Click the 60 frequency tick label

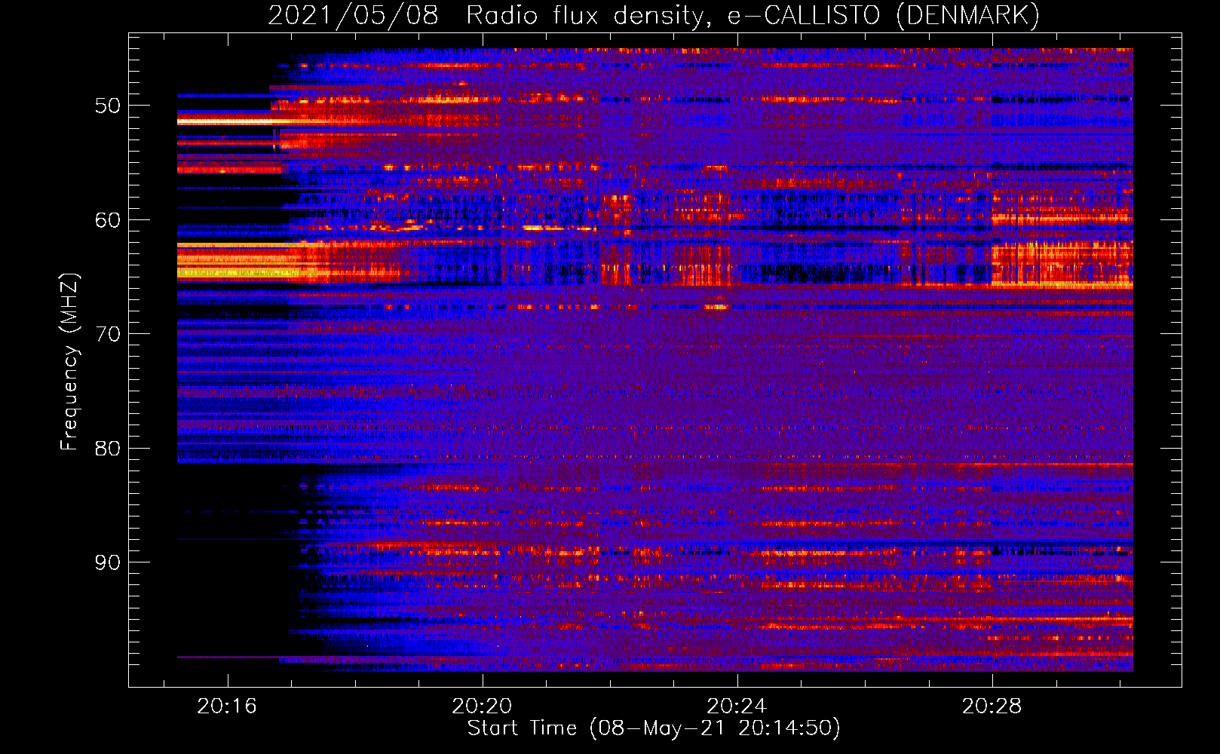108,220
